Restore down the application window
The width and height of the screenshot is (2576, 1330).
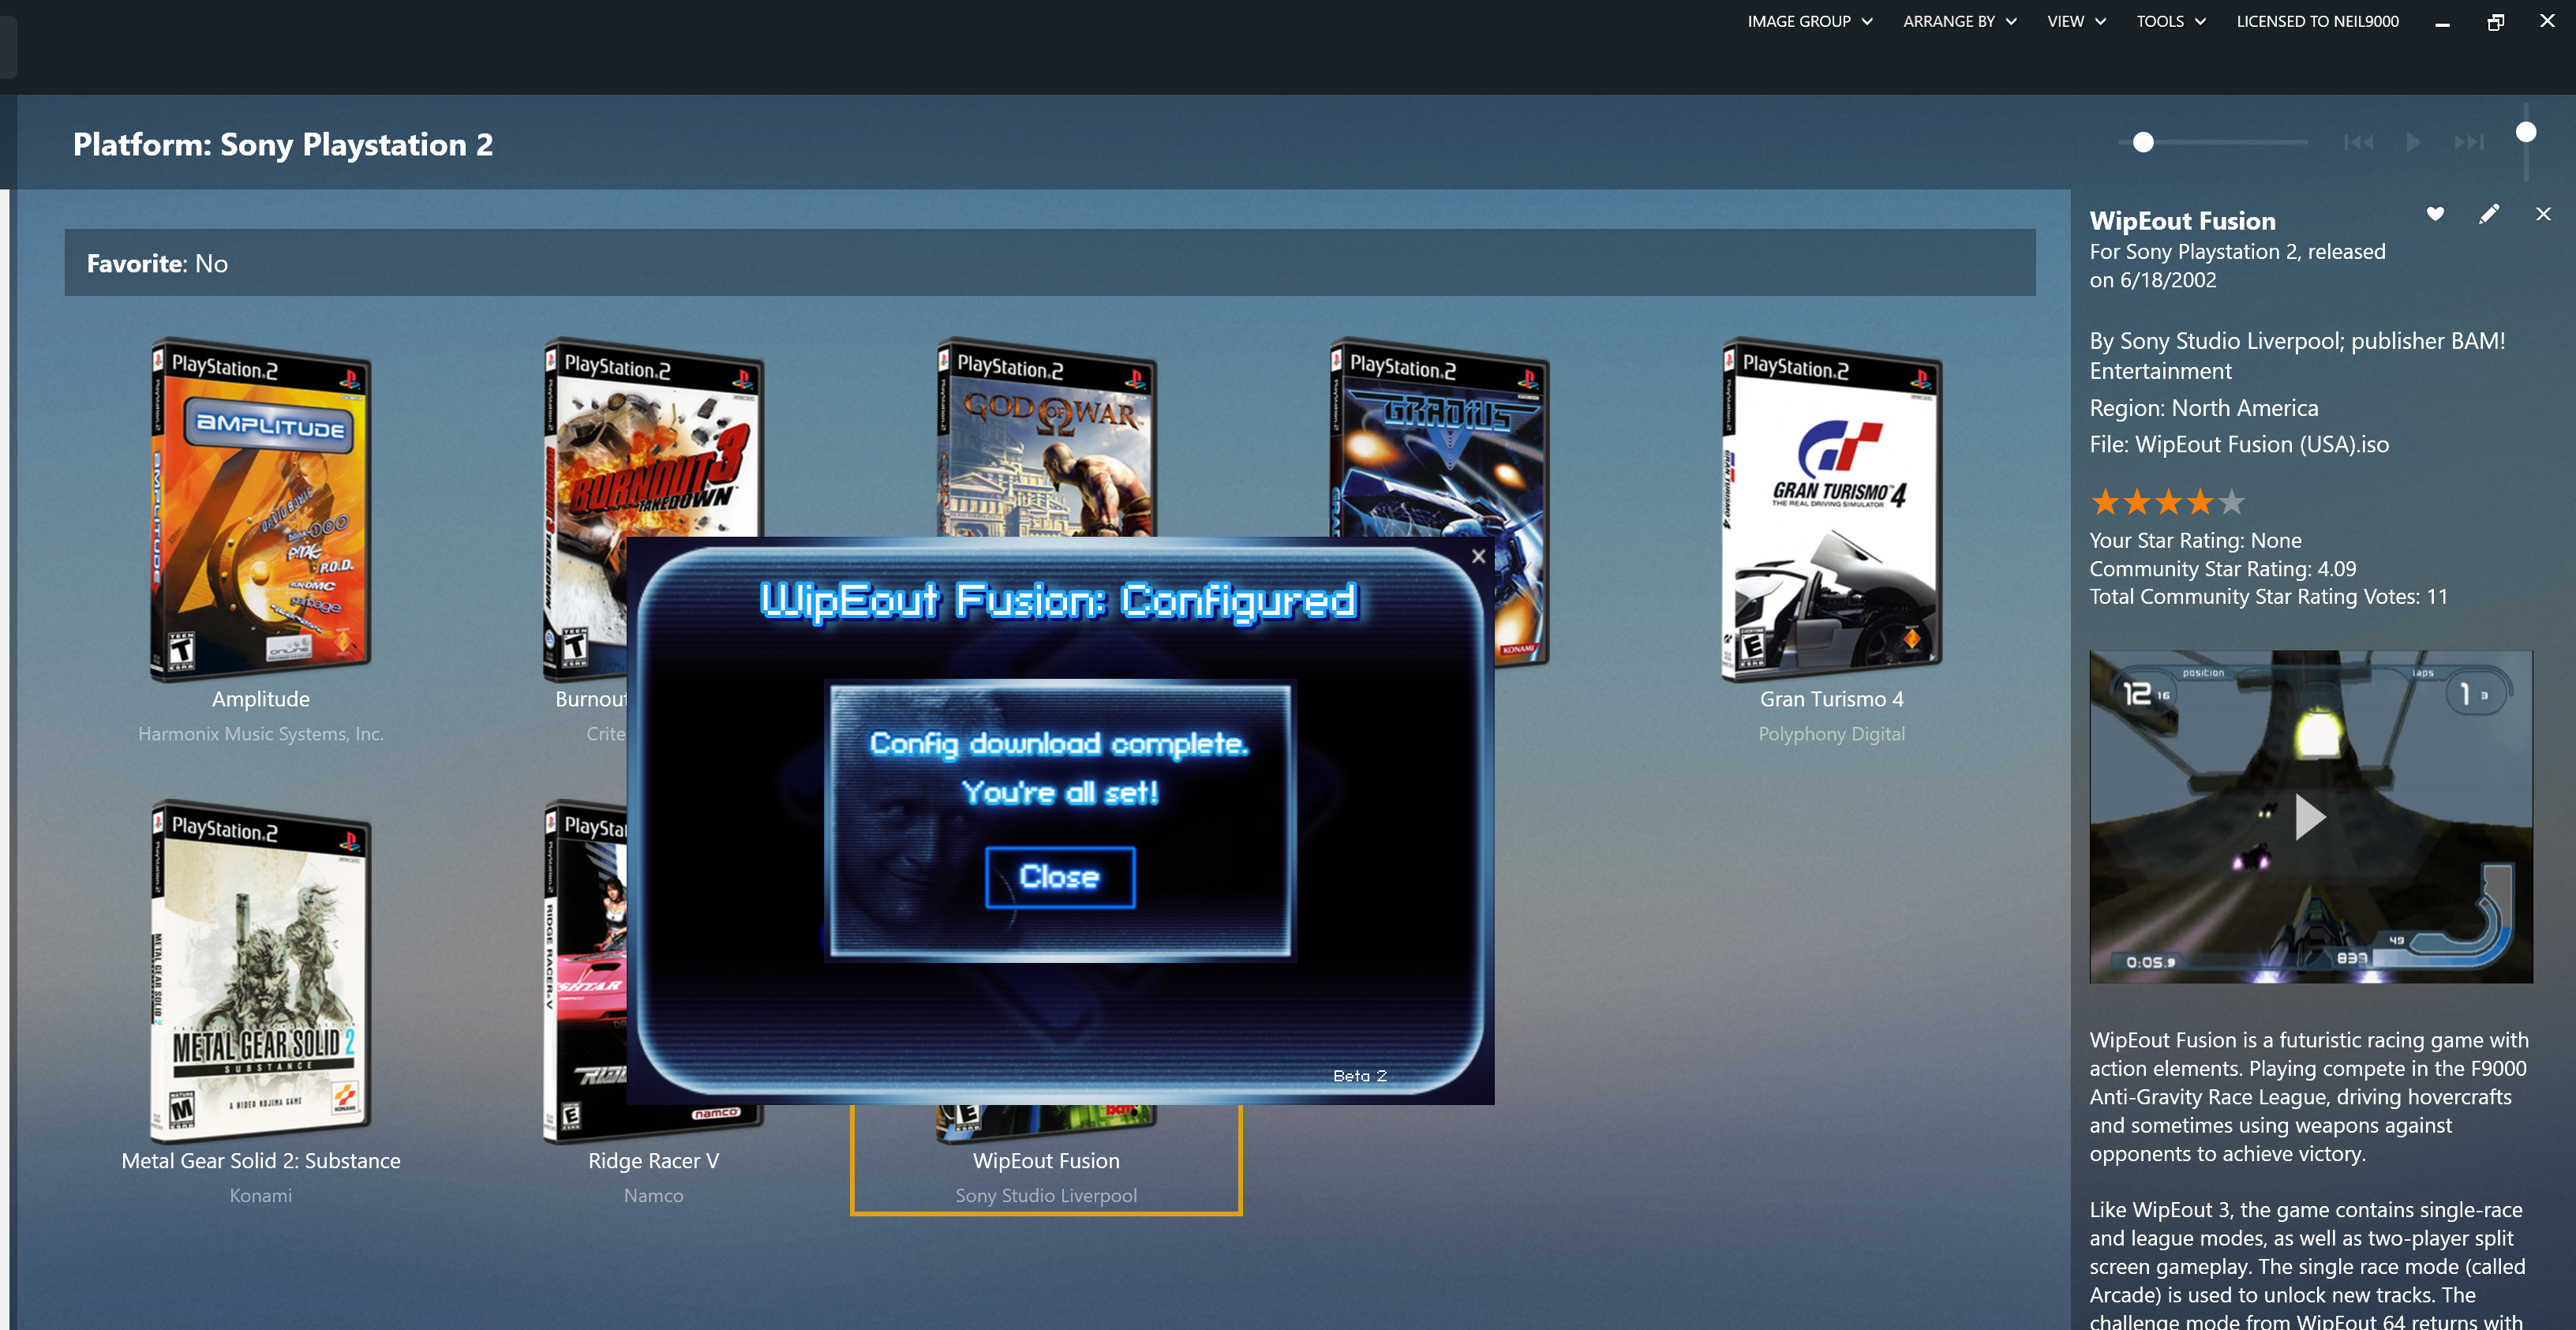2495,22
